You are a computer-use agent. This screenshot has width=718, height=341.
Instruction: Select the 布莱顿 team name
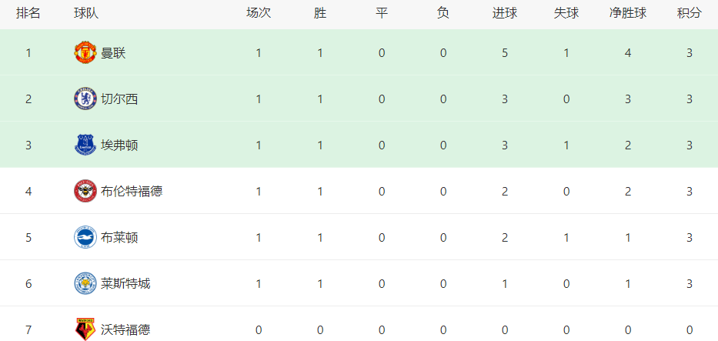[119, 238]
